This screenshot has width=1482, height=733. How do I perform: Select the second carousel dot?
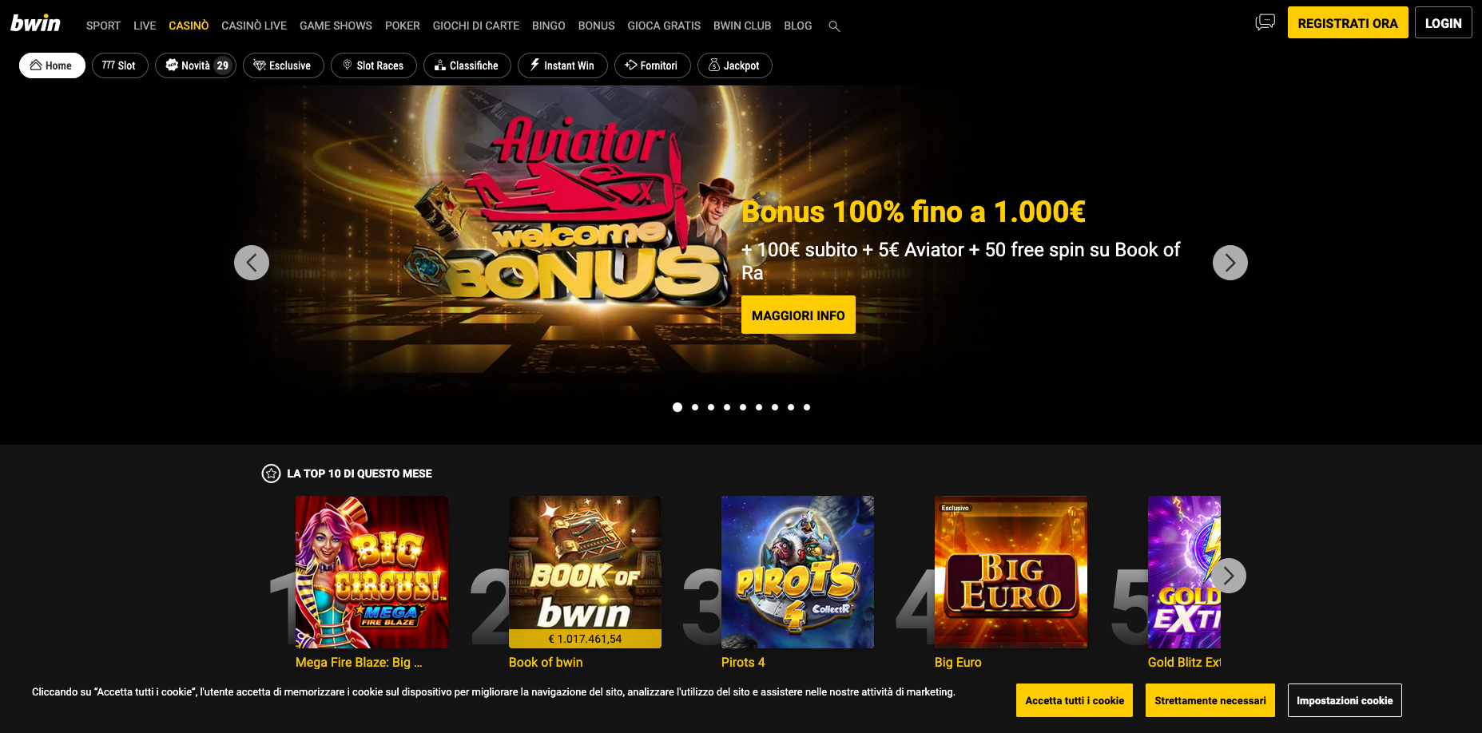coord(695,407)
